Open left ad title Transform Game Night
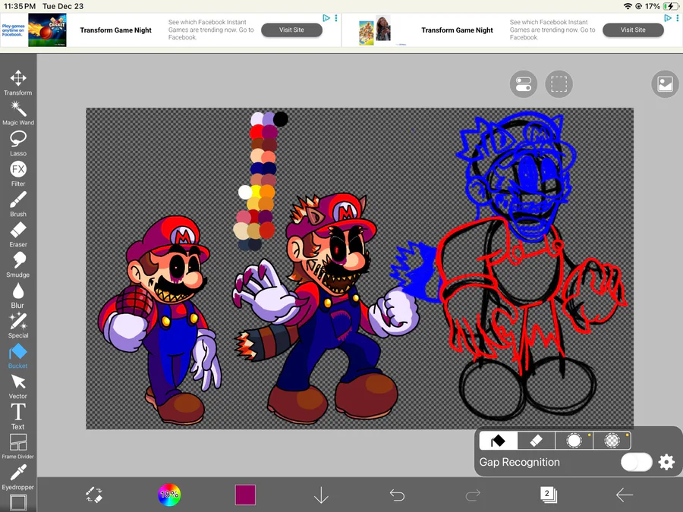The width and height of the screenshot is (683, 512). click(115, 30)
